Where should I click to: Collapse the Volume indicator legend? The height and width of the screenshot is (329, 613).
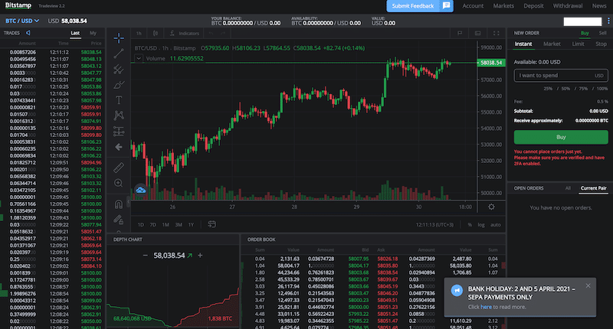coord(139,59)
